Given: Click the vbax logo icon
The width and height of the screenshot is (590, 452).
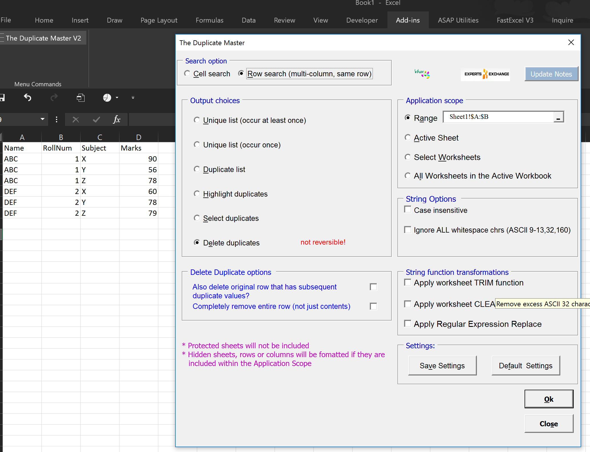Looking at the screenshot, I should coord(422,74).
